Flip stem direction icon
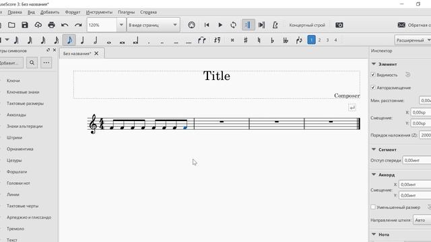This screenshot has width=431, height=242. click(x=299, y=40)
